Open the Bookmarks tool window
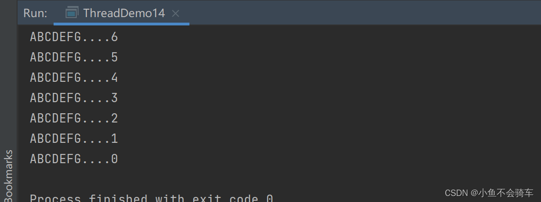The image size is (541, 202). [8, 175]
